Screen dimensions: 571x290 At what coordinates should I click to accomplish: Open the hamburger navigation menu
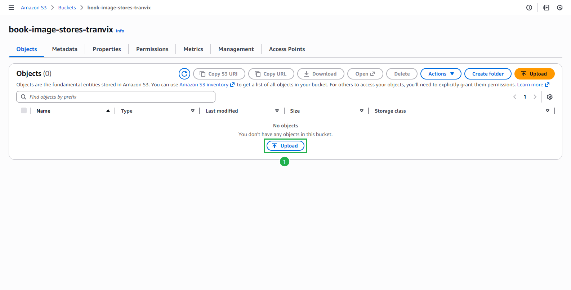tap(11, 8)
